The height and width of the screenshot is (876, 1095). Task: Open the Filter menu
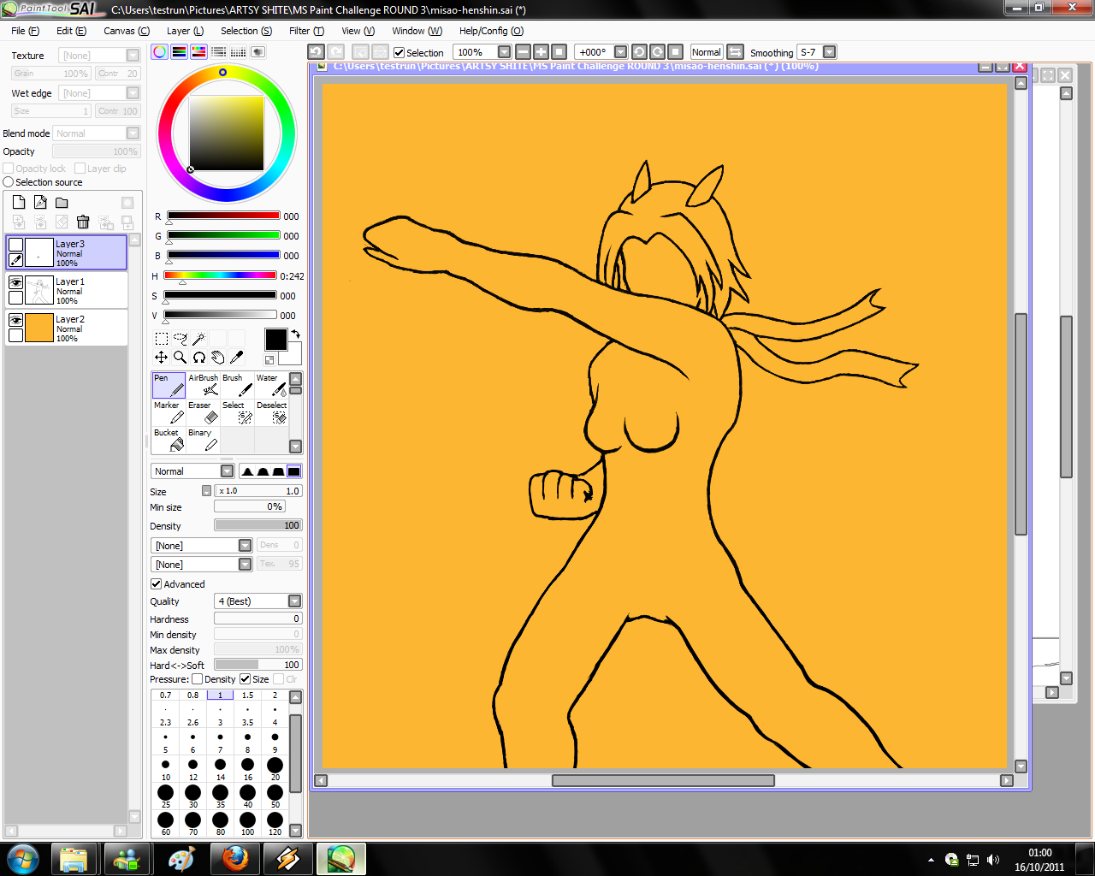[x=306, y=31]
